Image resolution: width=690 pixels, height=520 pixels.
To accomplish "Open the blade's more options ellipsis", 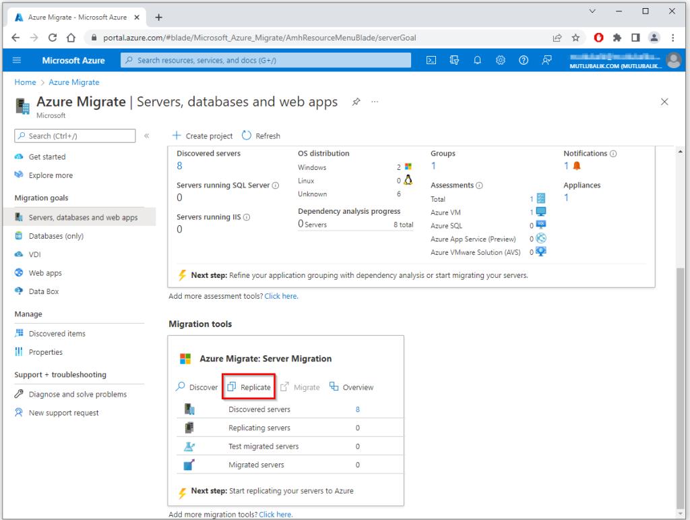I will [375, 102].
